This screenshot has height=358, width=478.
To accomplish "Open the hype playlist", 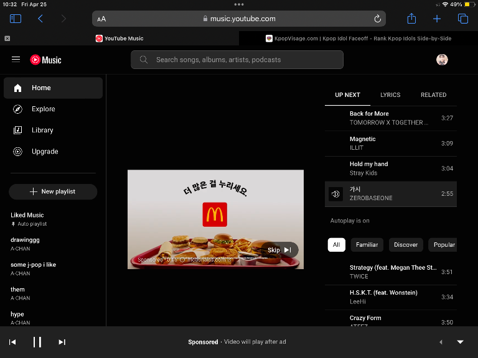I will (53, 318).
